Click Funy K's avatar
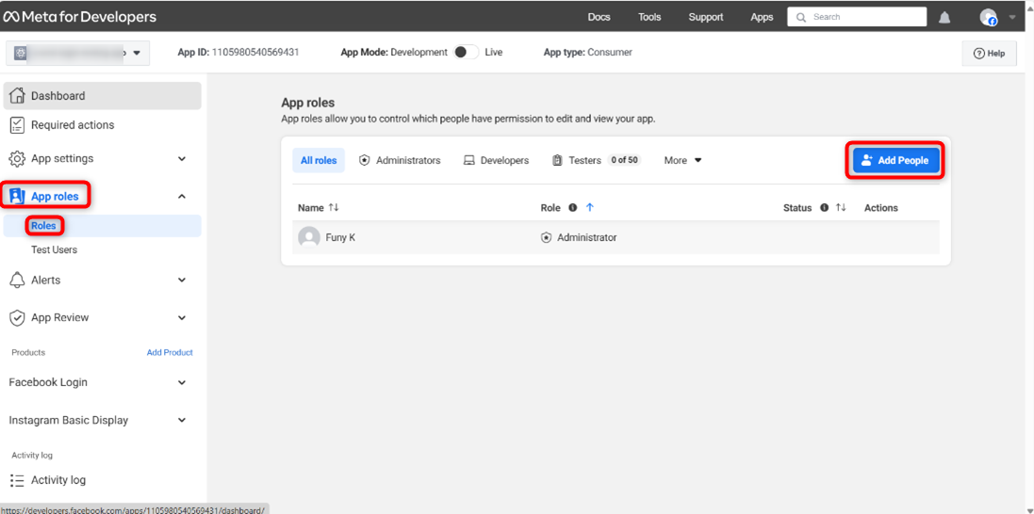This screenshot has width=1034, height=514. coord(309,237)
